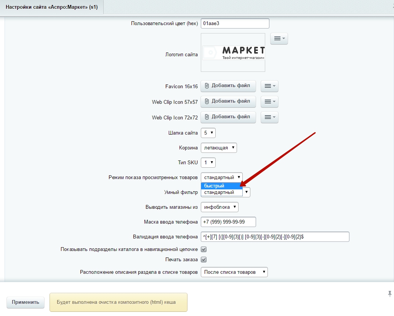Choose стандартный in the open dropdown list
Viewport: 394px width, 316px height.
221,192
